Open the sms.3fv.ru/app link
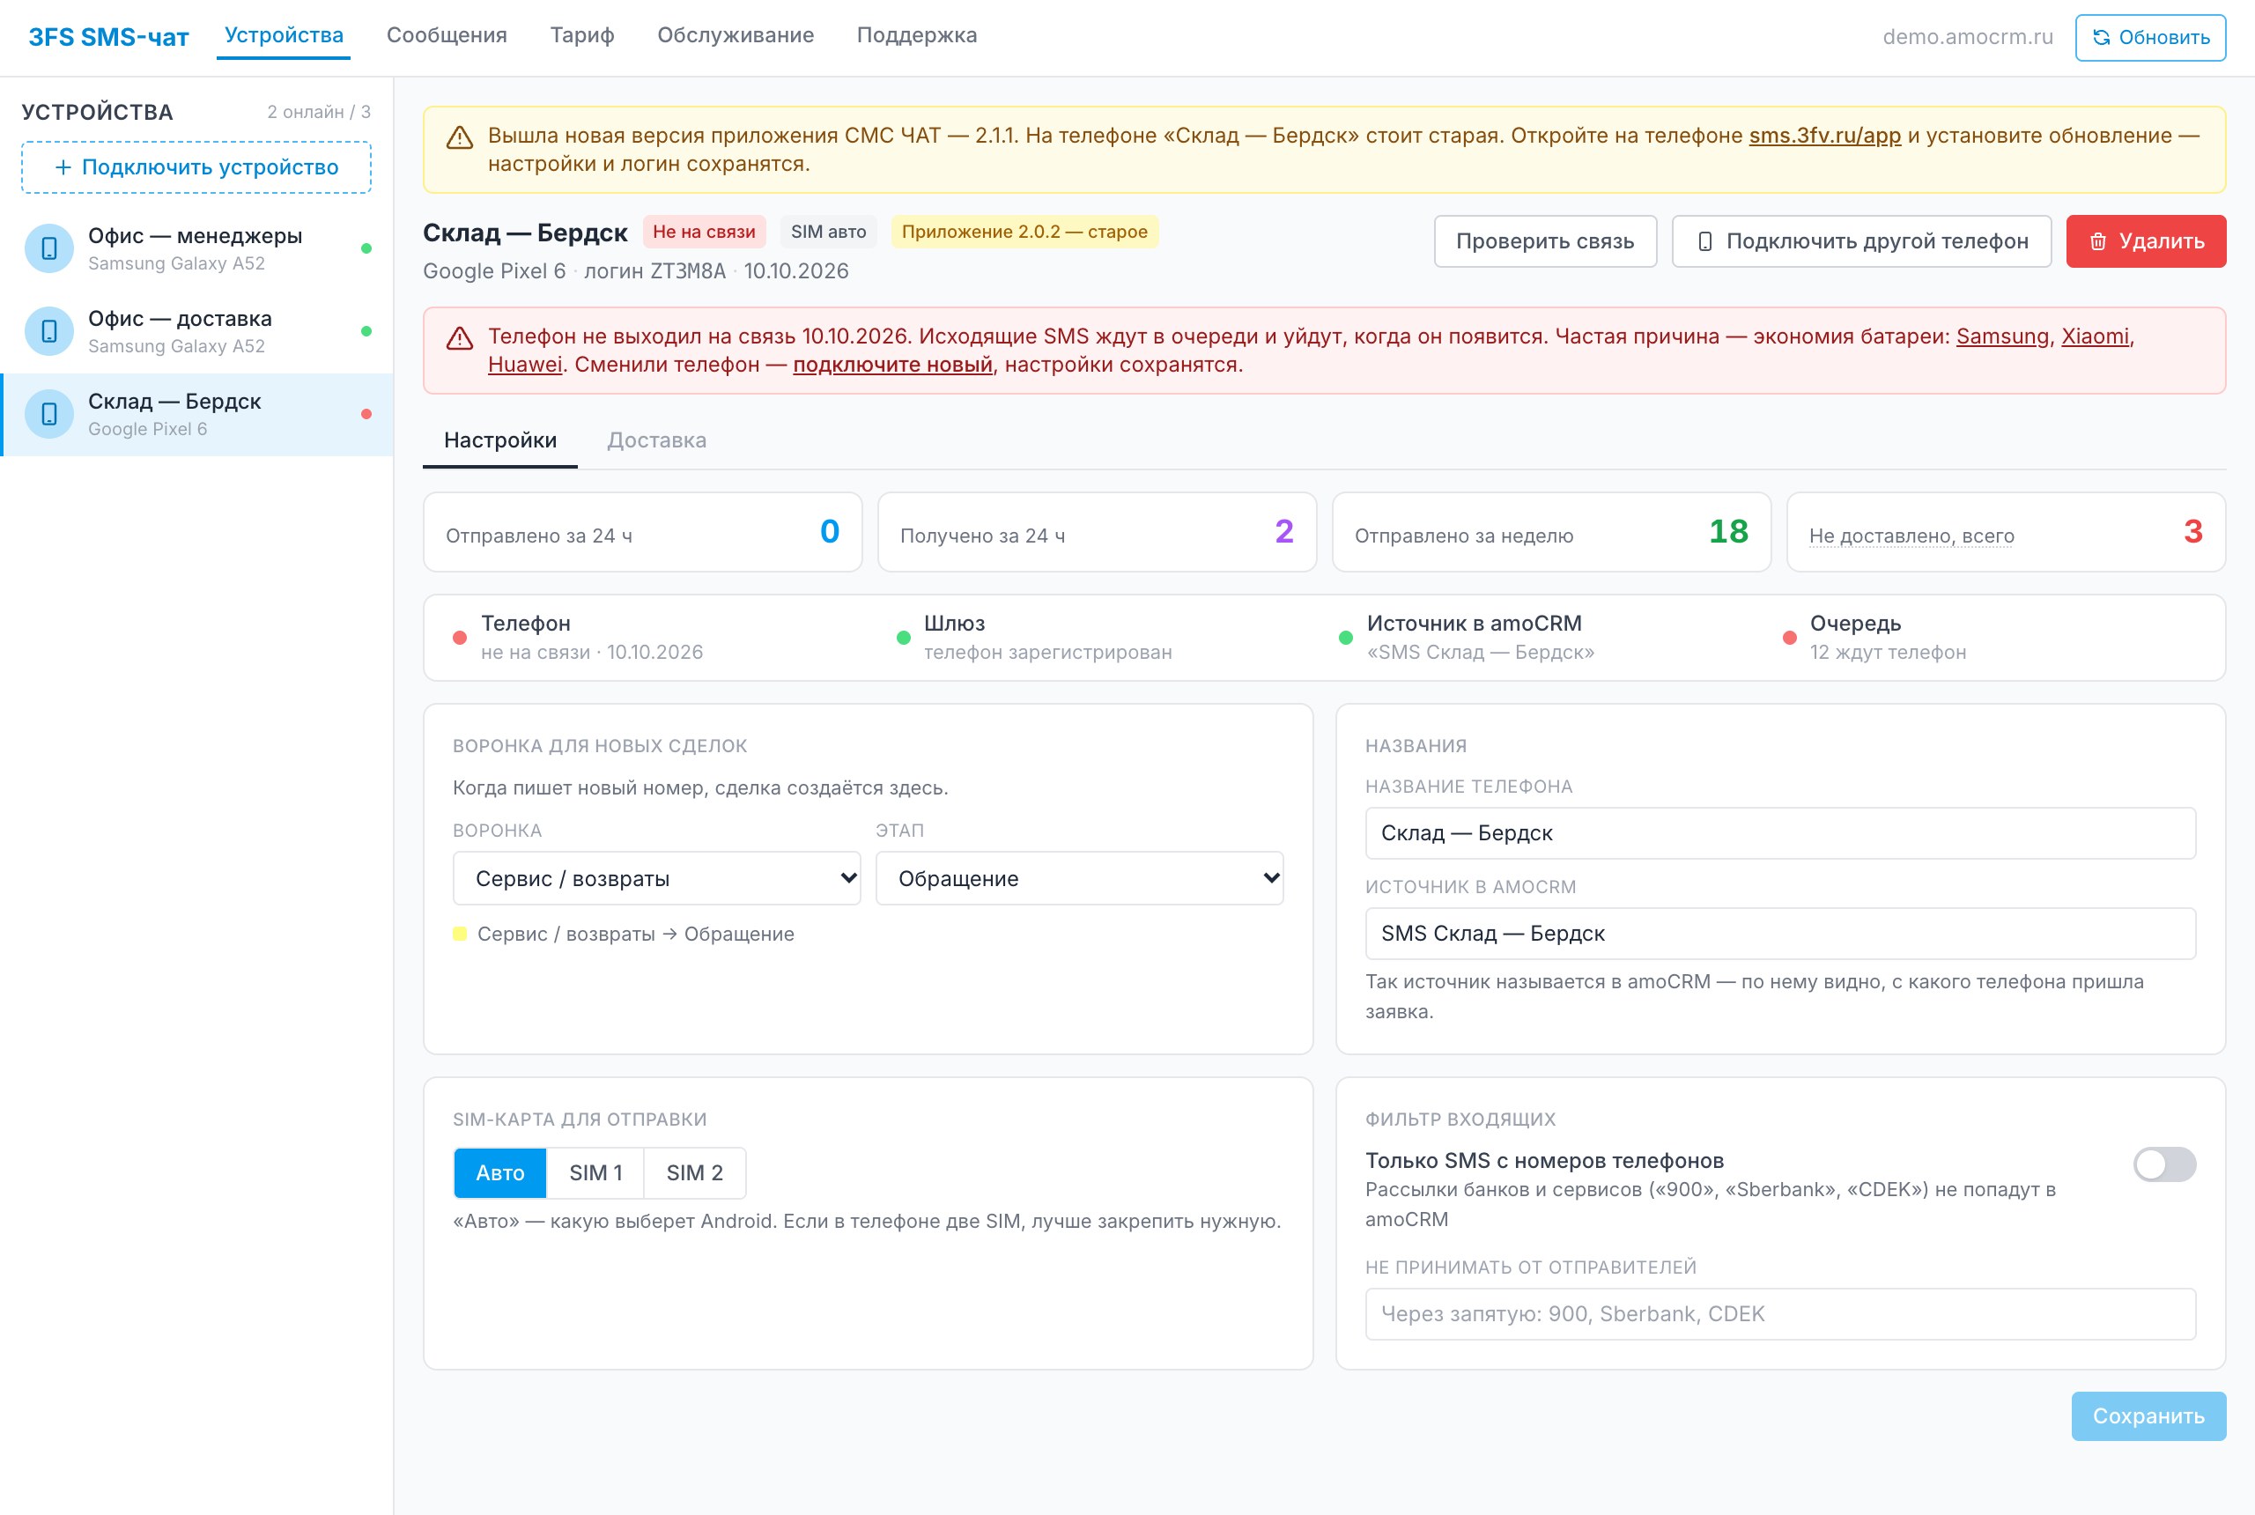2255x1515 pixels. [x=1824, y=137]
